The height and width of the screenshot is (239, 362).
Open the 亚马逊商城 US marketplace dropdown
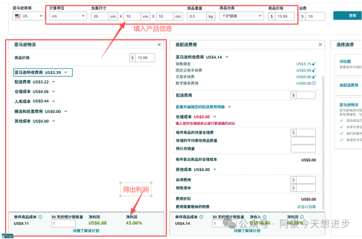(x=29, y=16)
